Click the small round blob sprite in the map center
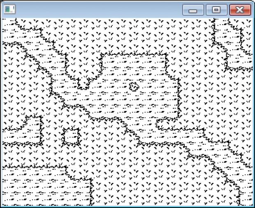This screenshot has height=208, width=255. point(134,87)
